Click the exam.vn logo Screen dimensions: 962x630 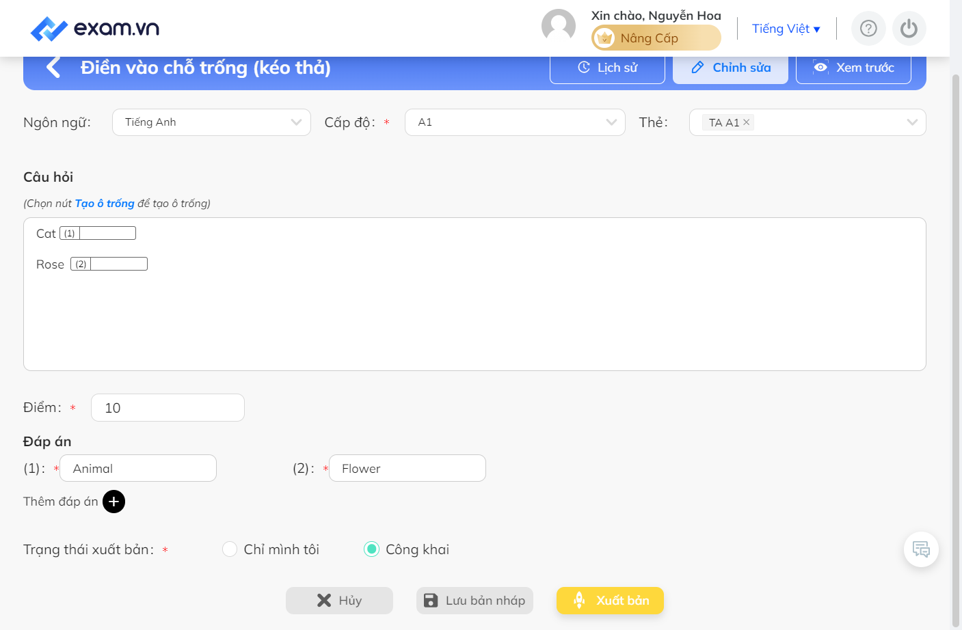95,29
